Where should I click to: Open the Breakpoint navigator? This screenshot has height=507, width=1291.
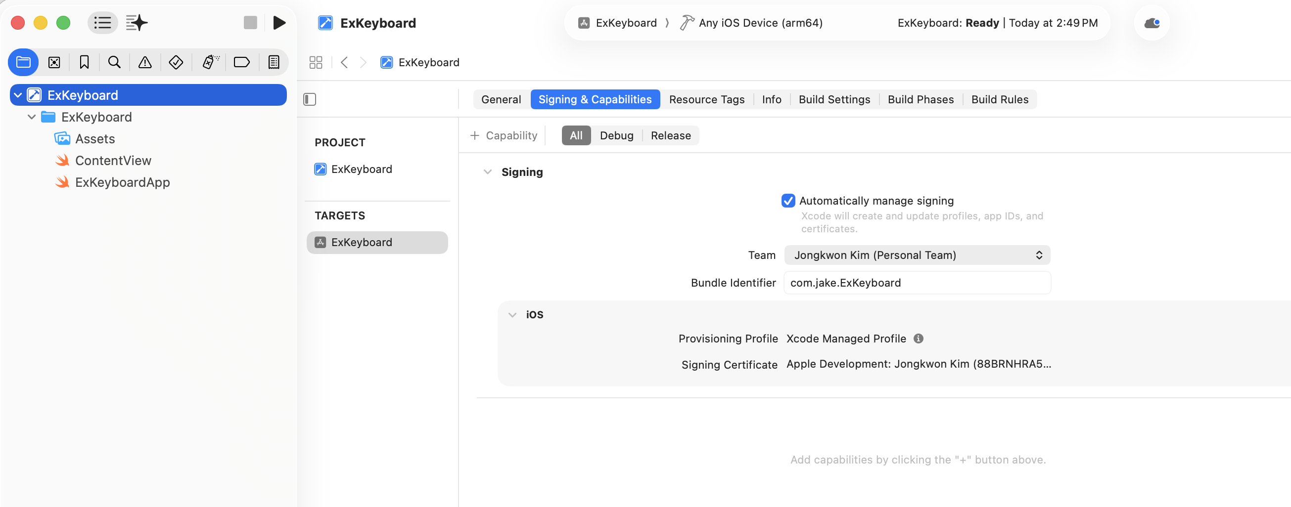click(241, 62)
